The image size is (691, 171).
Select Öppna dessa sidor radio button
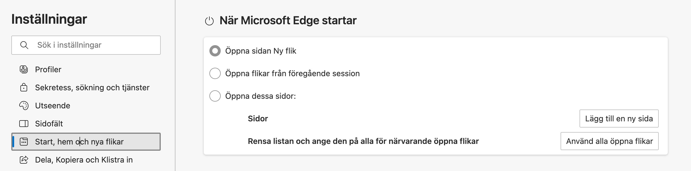(x=215, y=96)
